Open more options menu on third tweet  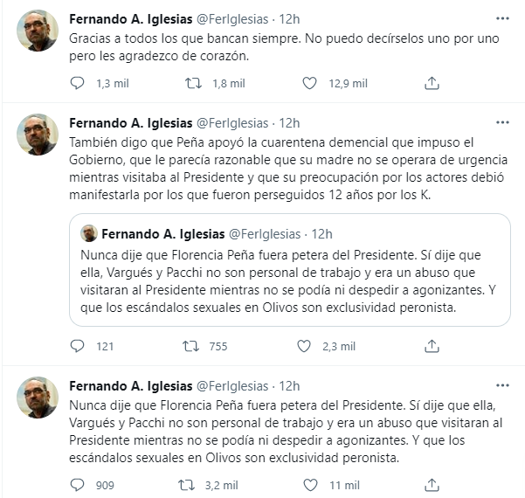coord(502,386)
